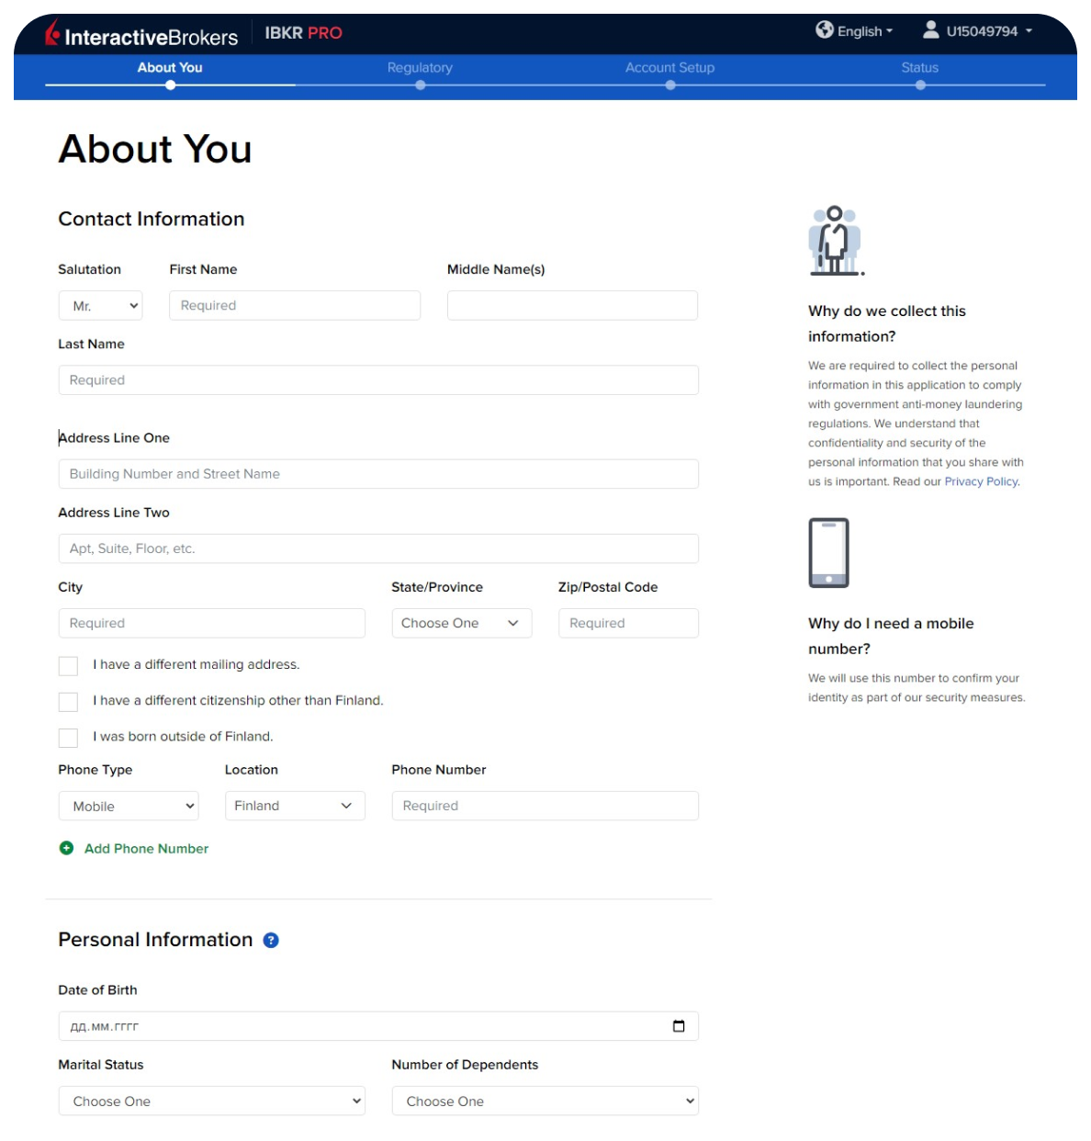Open the Marital Status dropdown
This screenshot has width=1091, height=1141.
pyautogui.click(x=211, y=1101)
